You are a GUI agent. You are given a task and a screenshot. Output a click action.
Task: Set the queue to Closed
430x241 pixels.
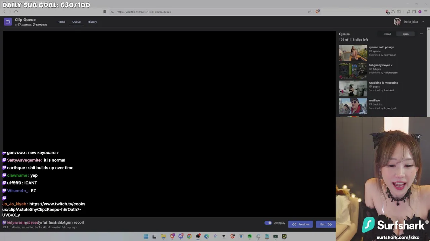[x=387, y=34]
